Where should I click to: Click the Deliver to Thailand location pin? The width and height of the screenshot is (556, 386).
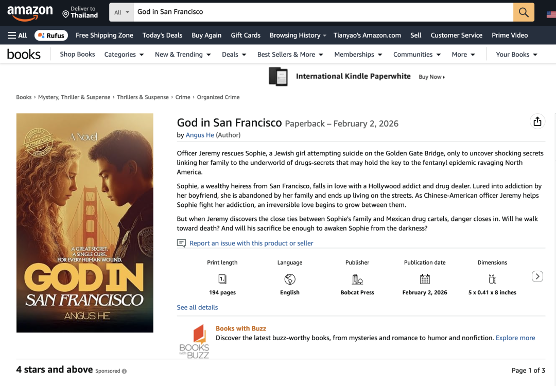pos(66,14)
